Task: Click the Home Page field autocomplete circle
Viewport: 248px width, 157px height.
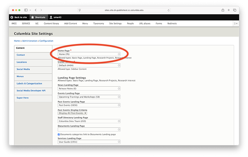Action: click(119, 54)
